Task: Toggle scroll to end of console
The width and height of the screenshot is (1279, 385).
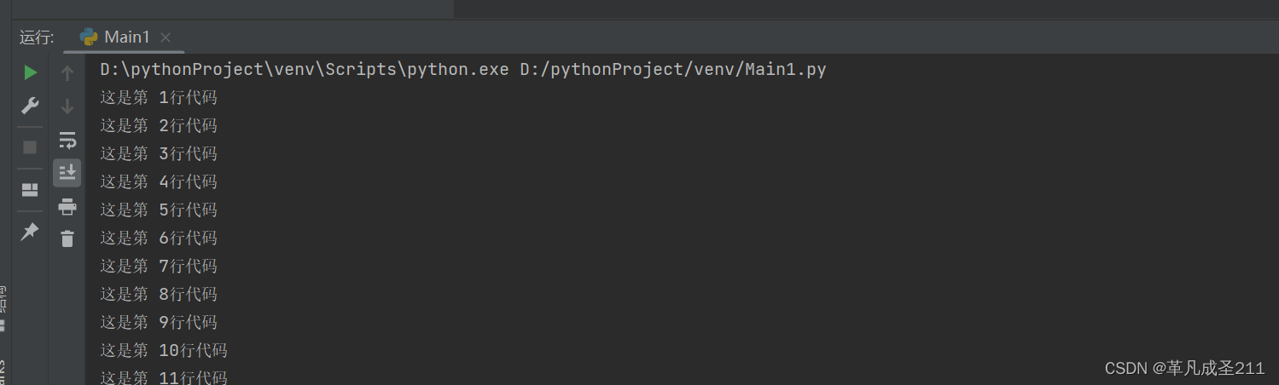Action: click(x=67, y=173)
